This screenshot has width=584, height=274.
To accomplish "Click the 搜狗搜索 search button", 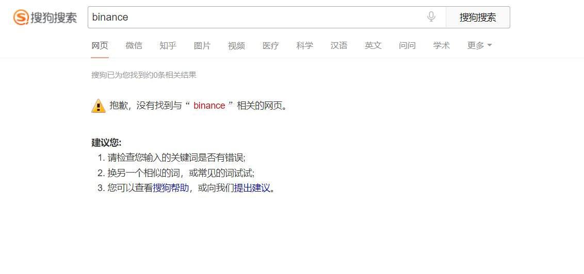I will (x=478, y=17).
